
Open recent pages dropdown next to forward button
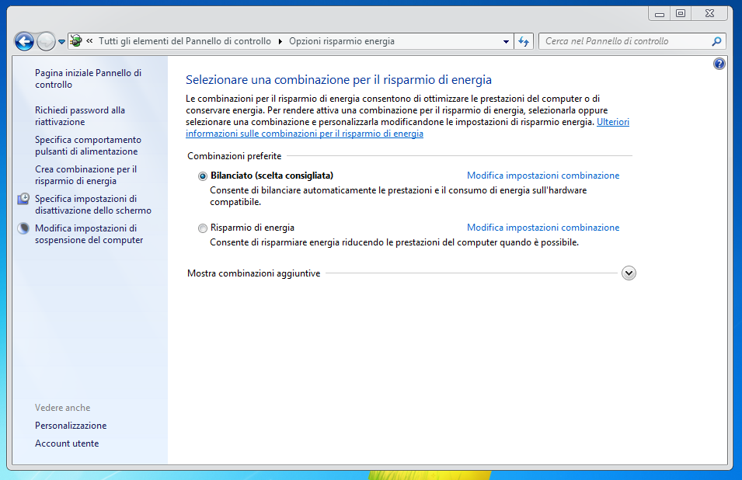pyautogui.click(x=61, y=42)
